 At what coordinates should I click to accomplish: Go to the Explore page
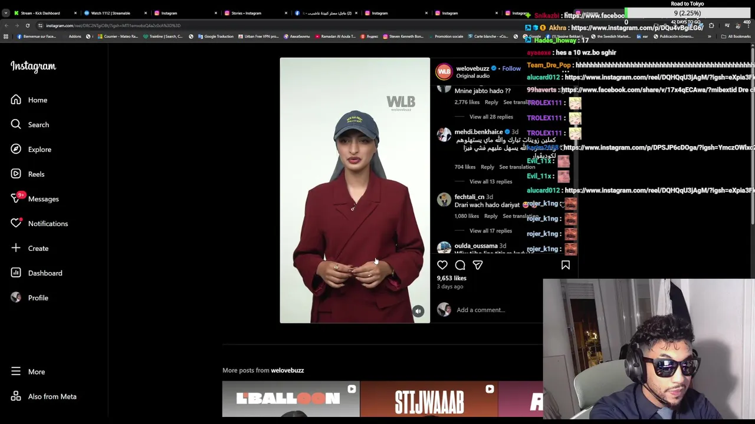point(31,150)
